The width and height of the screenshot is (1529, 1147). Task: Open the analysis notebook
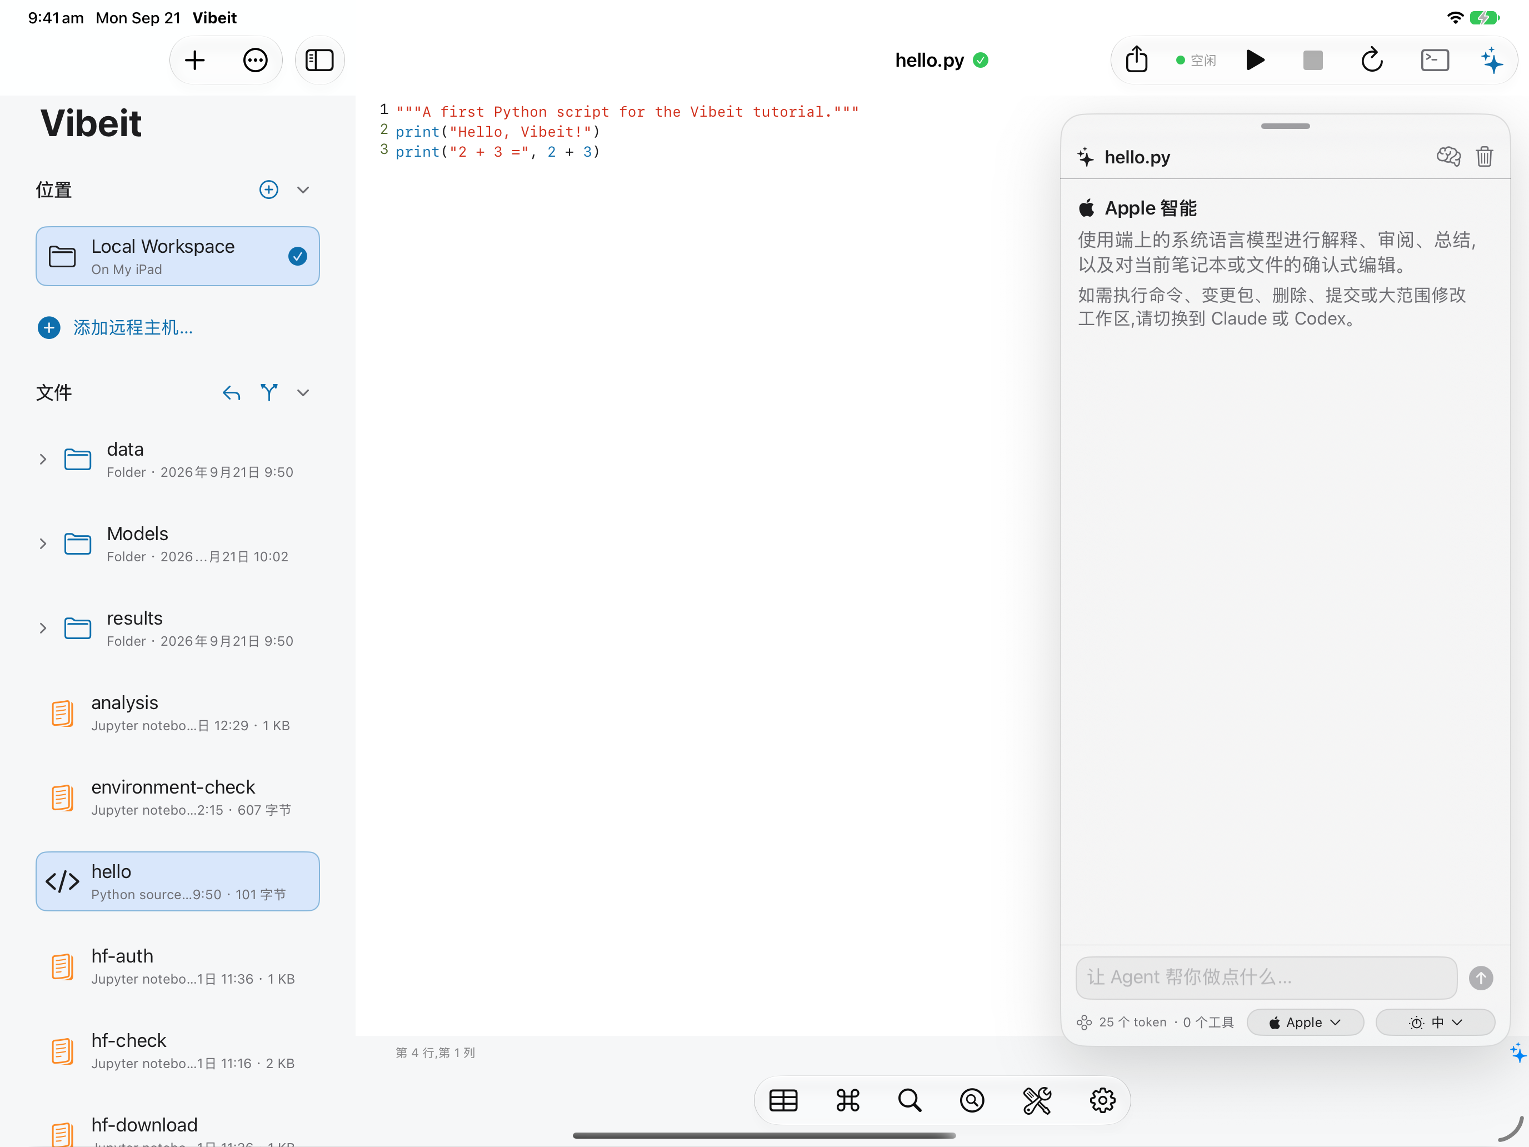(x=178, y=712)
